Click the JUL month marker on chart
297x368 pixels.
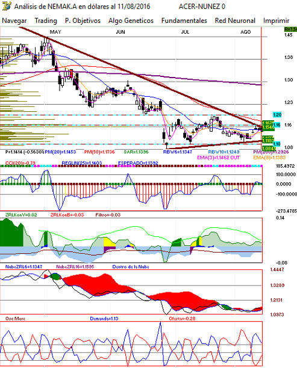point(185,32)
